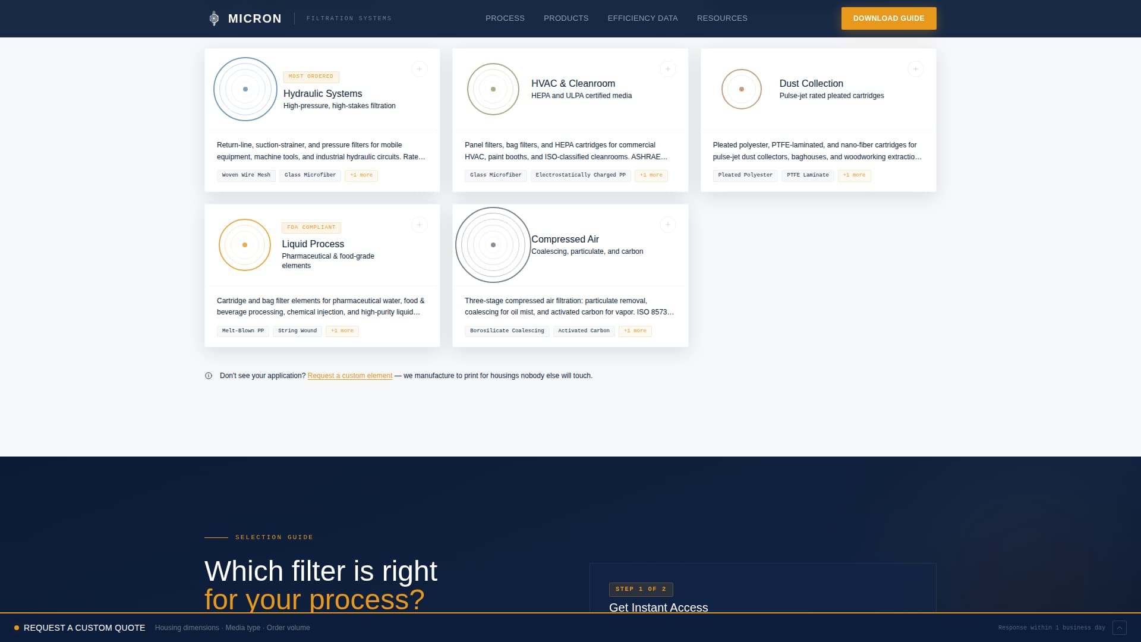The height and width of the screenshot is (642, 1141).
Task: Open the Request a custom element link
Action: coord(349,376)
